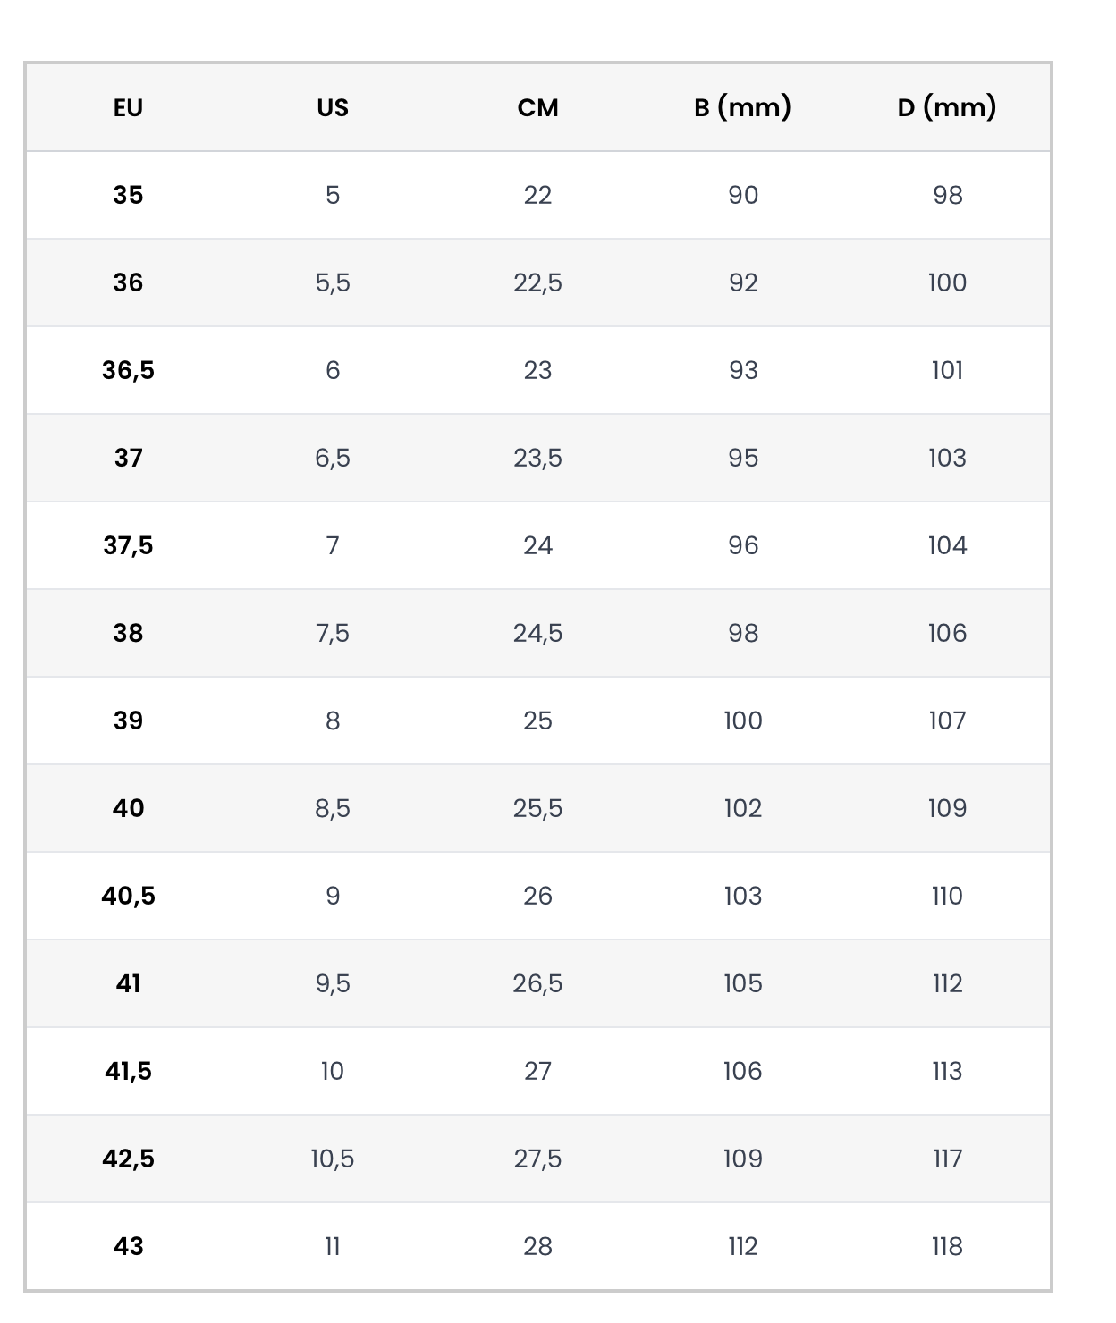The height and width of the screenshot is (1323, 1116).
Task: Select EU size 35 row label
Action: (x=128, y=195)
